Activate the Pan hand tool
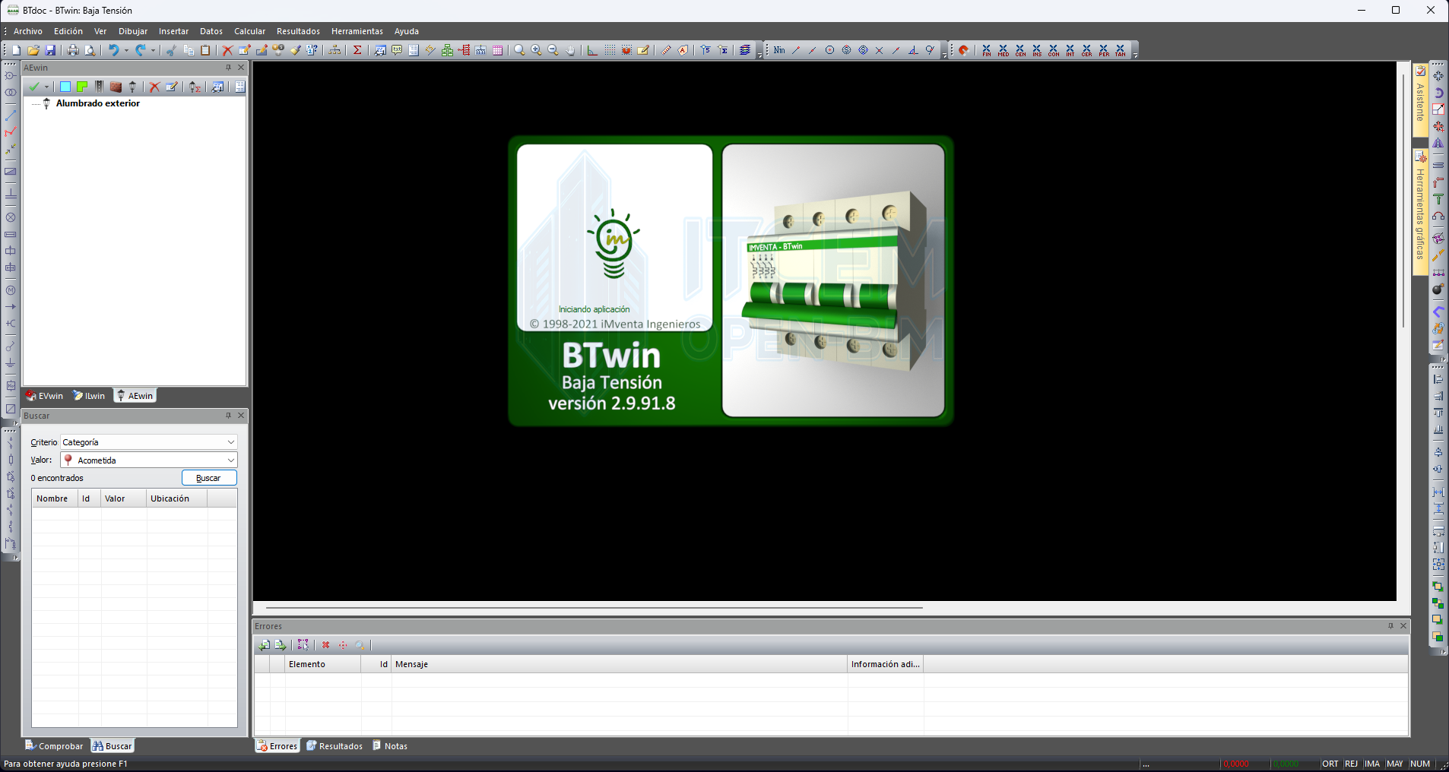This screenshot has height=772, width=1449. pyautogui.click(x=570, y=50)
